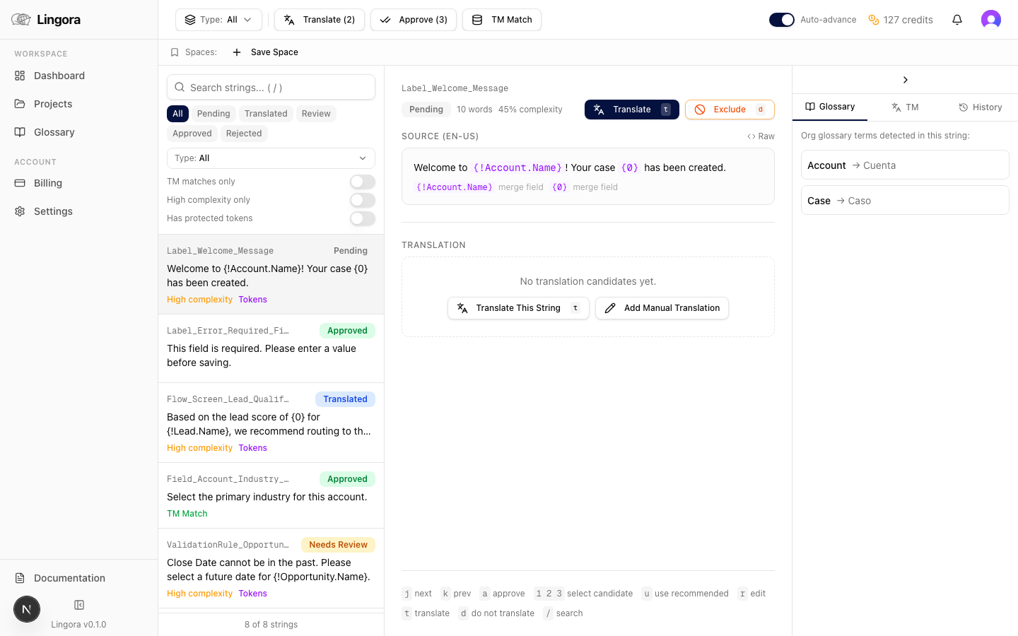Click the 127 credits coin indicator
This screenshot has height=636, width=1018.
point(901,19)
